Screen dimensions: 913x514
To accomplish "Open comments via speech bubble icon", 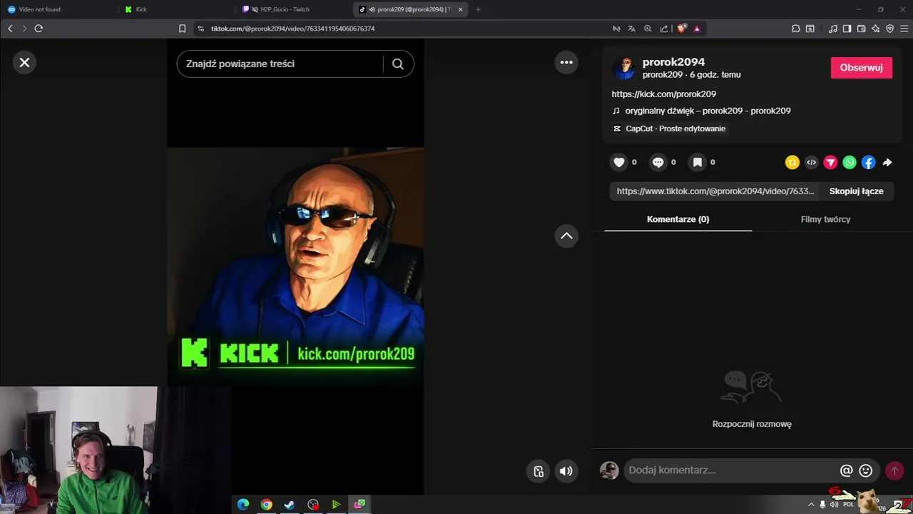I will click(x=658, y=163).
